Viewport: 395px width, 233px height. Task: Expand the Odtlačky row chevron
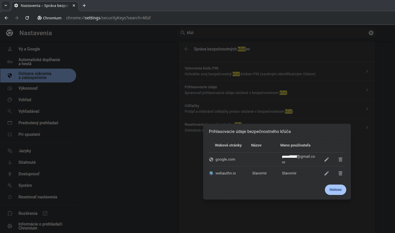(x=367, y=109)
